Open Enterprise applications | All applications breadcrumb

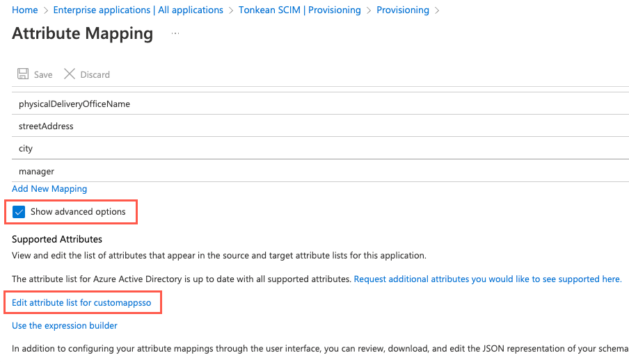pos(138,10)
